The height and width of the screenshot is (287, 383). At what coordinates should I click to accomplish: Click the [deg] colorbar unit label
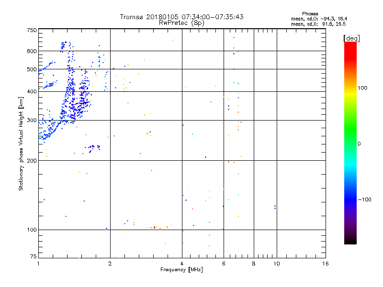tap(351, 38)
